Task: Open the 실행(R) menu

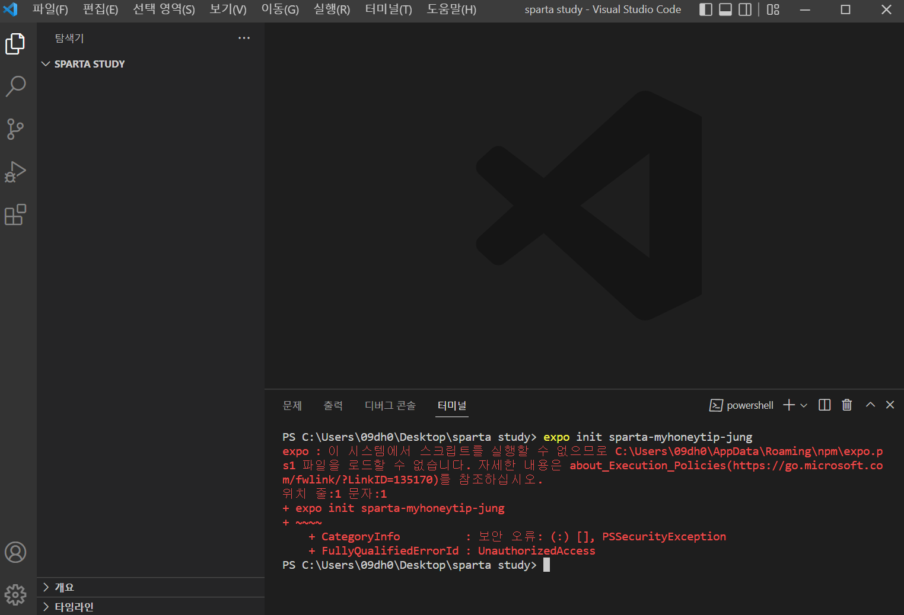Action: [x=332, y=9]
